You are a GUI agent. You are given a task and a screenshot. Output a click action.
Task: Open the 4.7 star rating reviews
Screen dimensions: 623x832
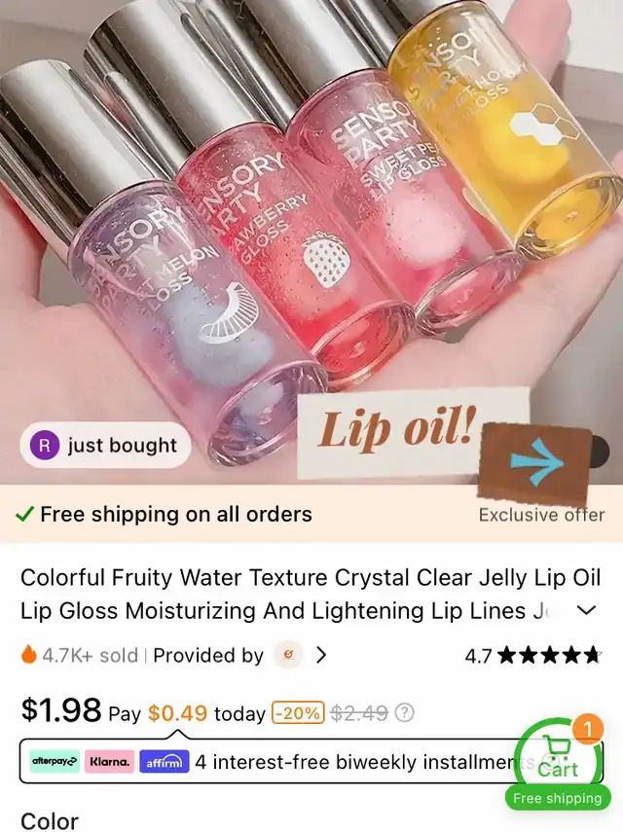(532, 656)
